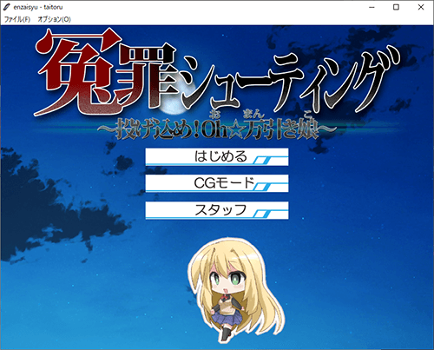Click the feather app icon in title bar
Image resolution: width=434 pixels, height=350 pixels.
(7, 7)
